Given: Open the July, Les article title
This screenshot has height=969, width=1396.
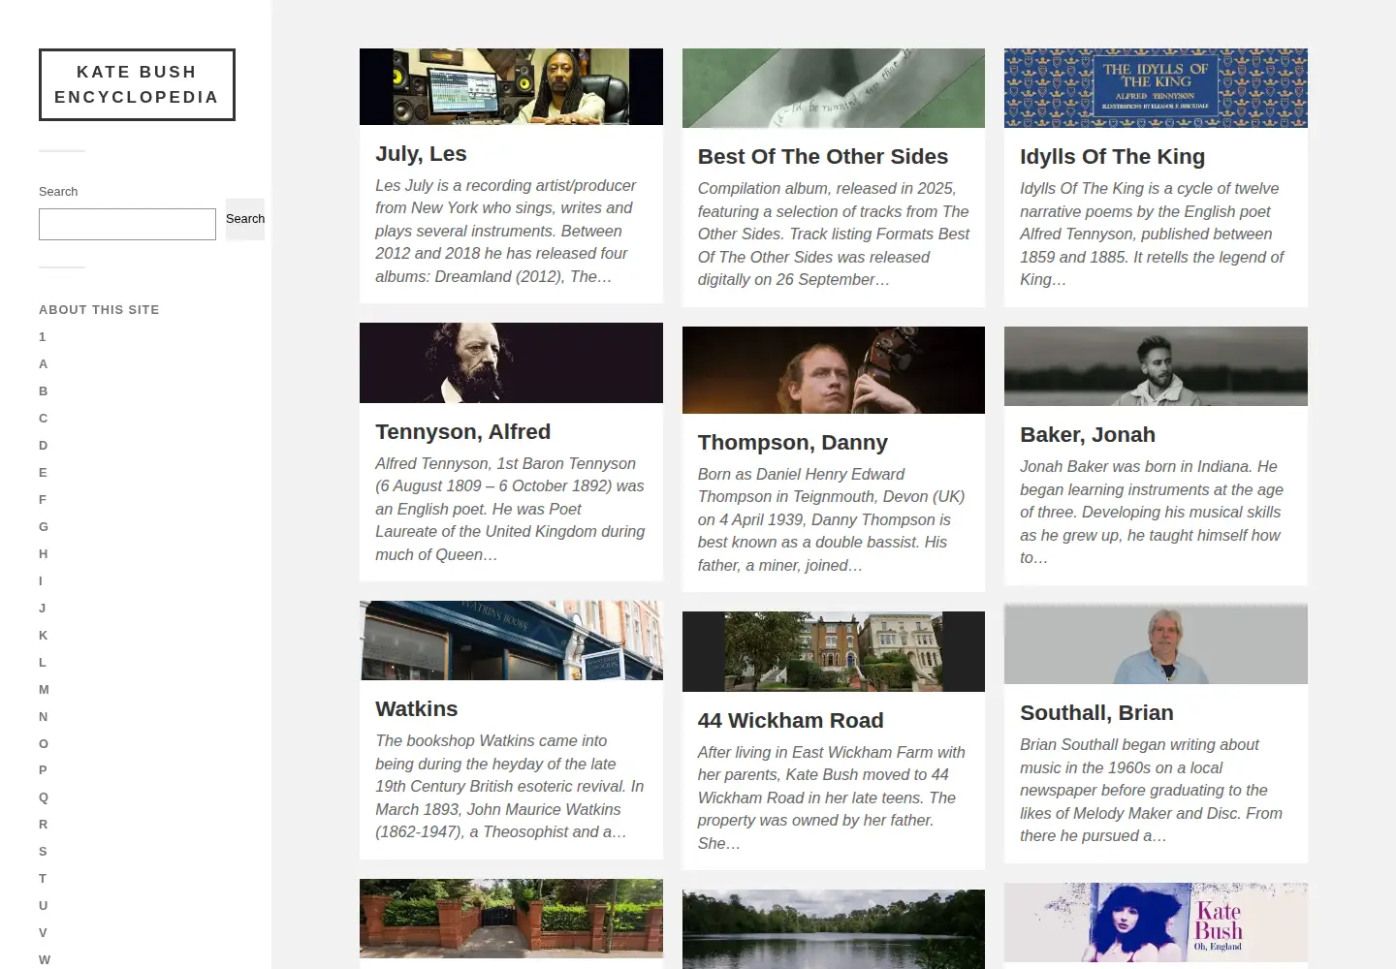Looking at the screenshot, I should [x=421, y=154].
